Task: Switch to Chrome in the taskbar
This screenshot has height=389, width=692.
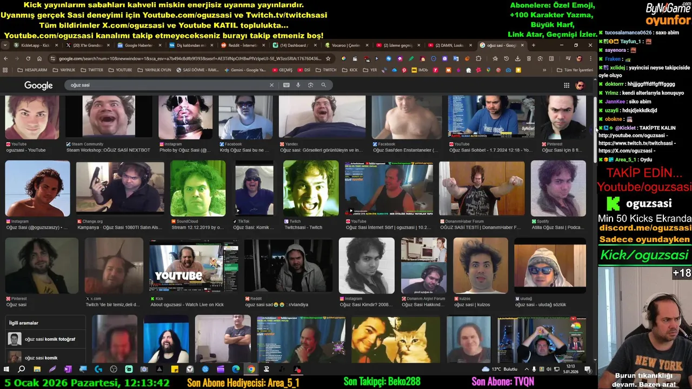Action: 251,369
